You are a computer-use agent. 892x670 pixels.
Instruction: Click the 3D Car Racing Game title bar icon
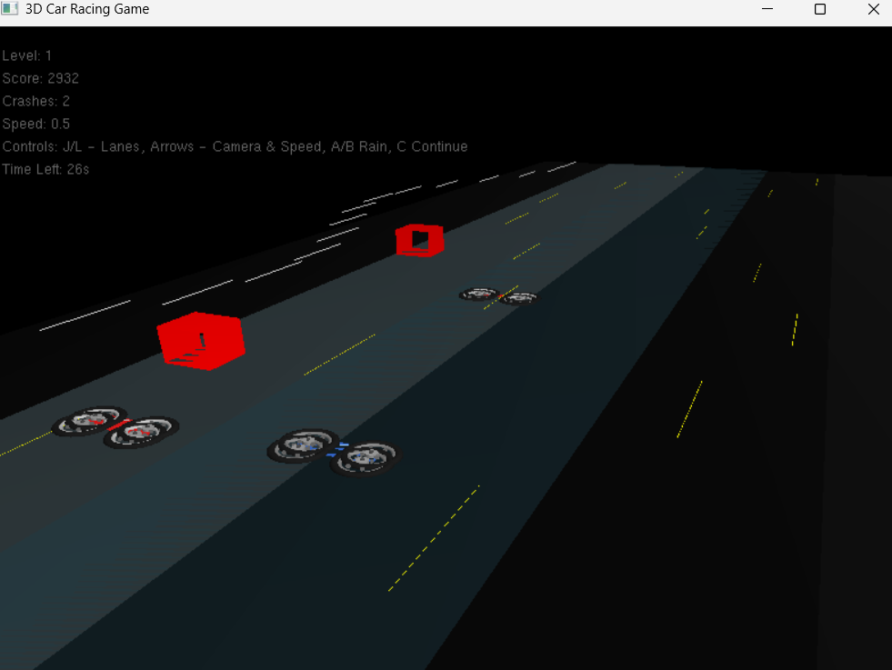[x=9, y=9]
